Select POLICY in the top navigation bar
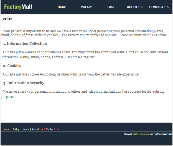The image size is (173, 146). (86, 7)
